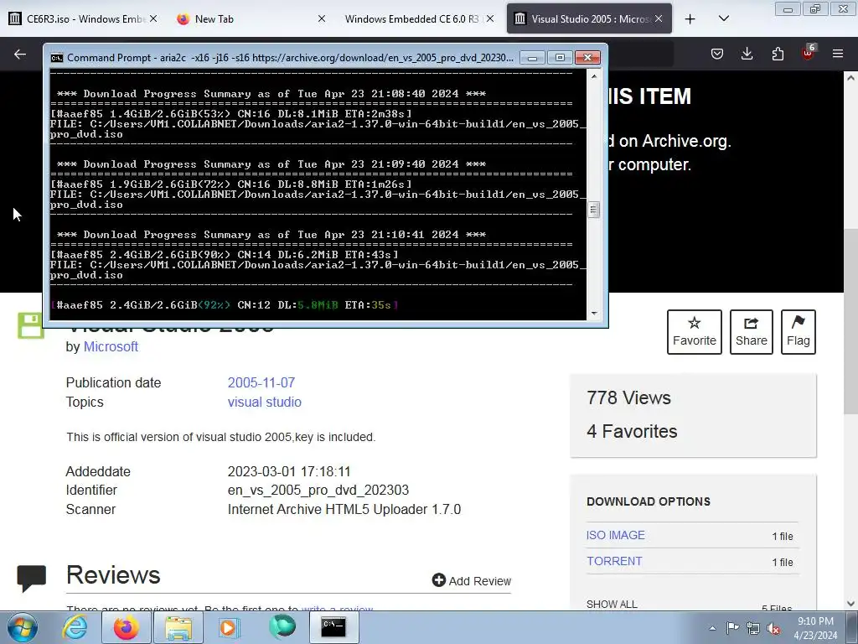Click Command Prompt scrollbar up arrow
The height and width of the screenshot is (644, 858).
pyautogui.click(x=594, y=76)
